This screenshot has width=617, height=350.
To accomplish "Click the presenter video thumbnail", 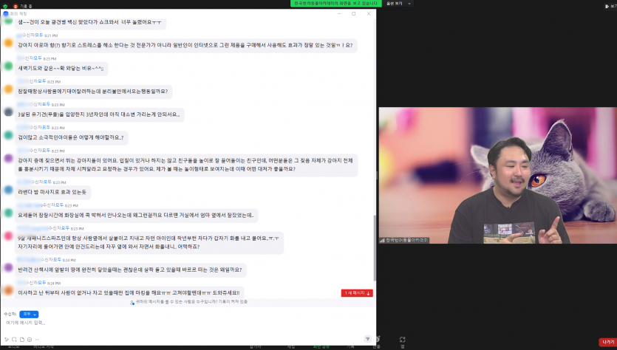I will coord(498,176).
